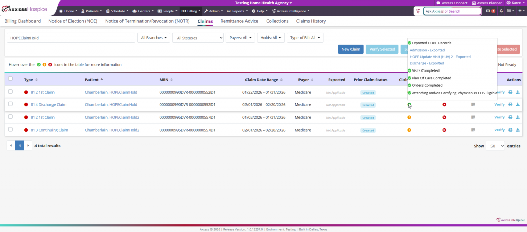
Task: Expand the All Branches dropdown
Action: (x=154, y=38)
